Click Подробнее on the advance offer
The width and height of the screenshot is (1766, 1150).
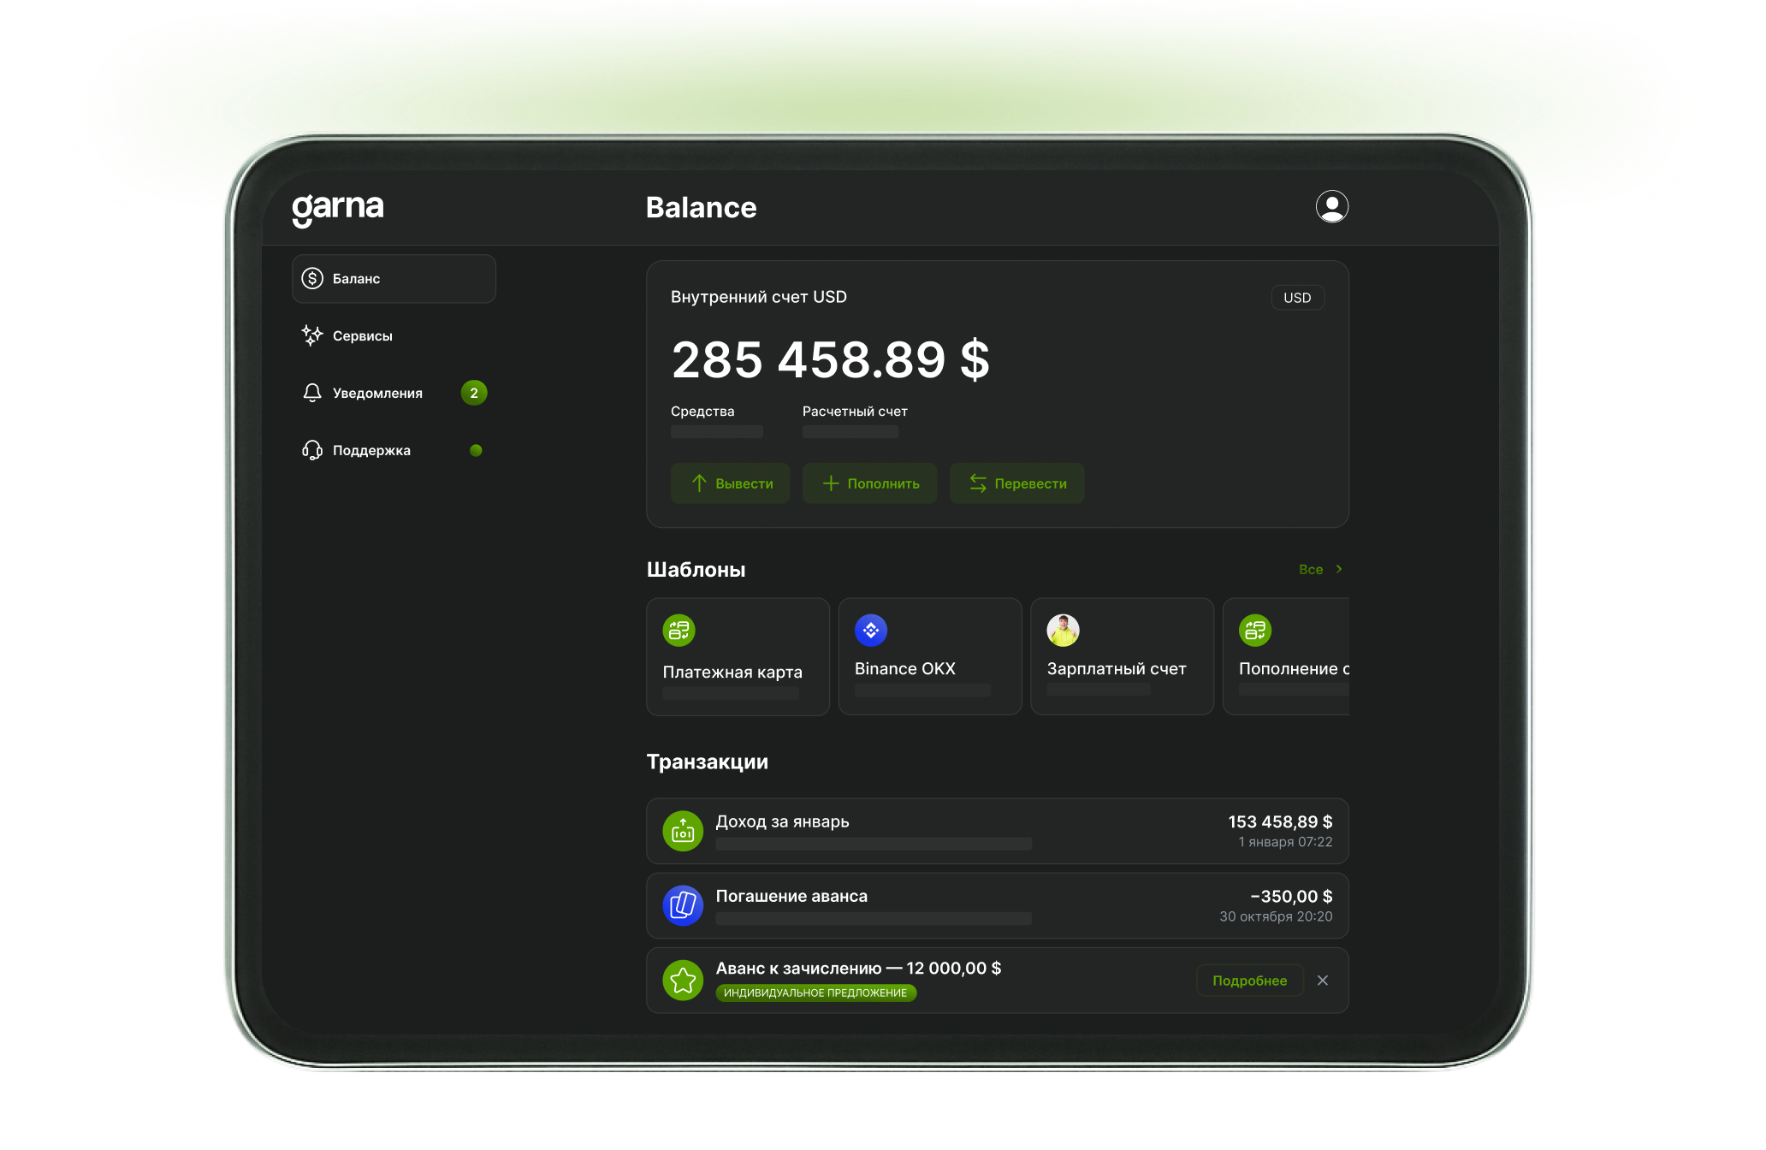(1249, 981)
